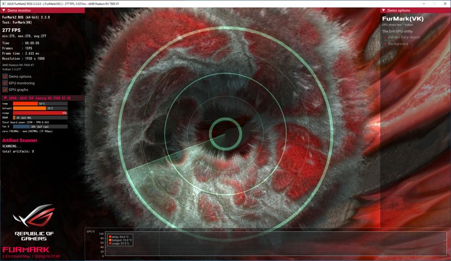Click the build date text under FURMARK
The width and height of the screenshot is (451, 261).
click(x=31, y=256)
